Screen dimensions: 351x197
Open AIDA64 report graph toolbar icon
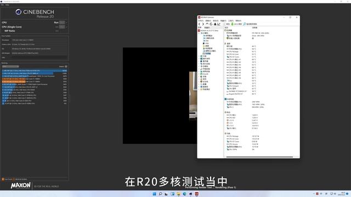click(219, 24)
